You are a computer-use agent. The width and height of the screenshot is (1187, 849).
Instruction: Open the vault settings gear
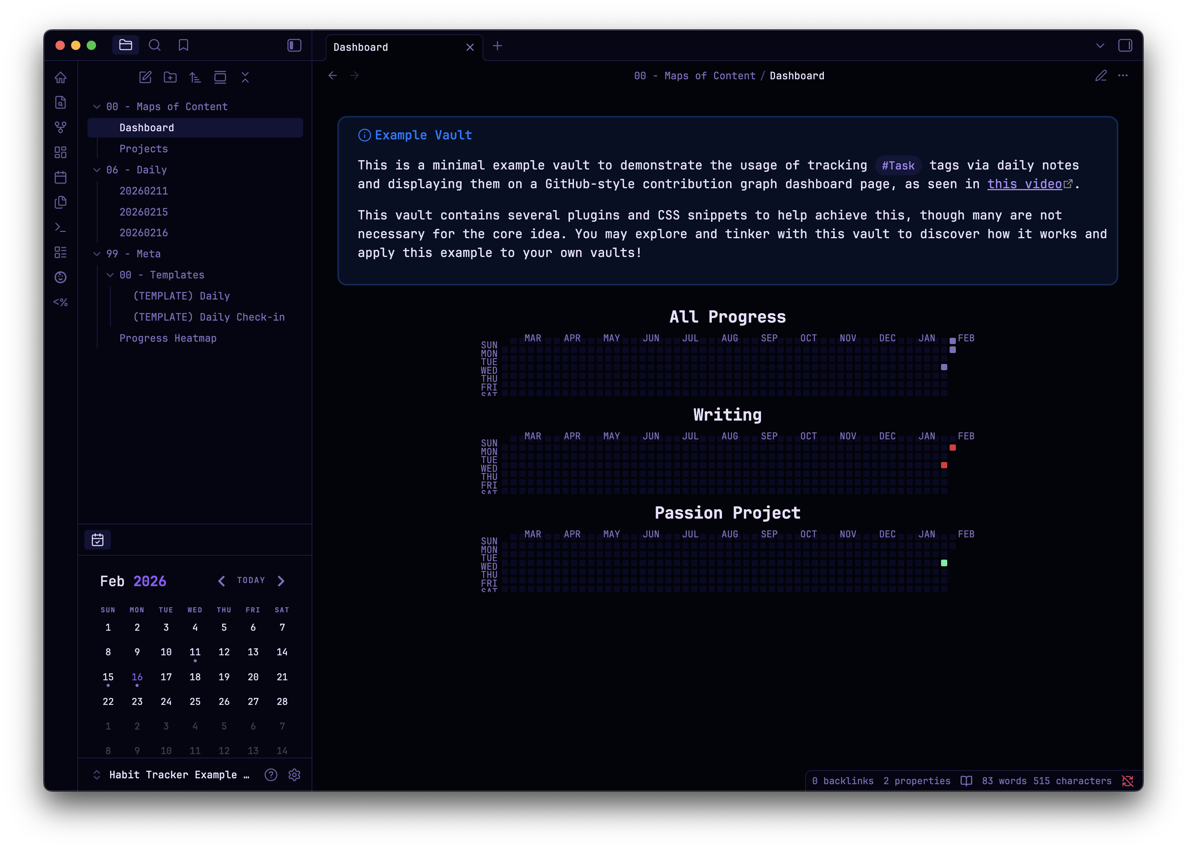click(294, 775)
